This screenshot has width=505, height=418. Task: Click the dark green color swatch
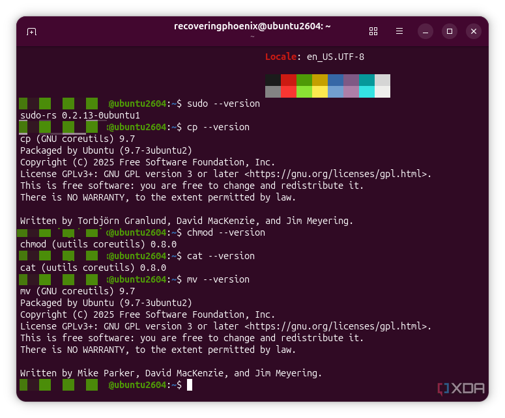tap(304, 80)
